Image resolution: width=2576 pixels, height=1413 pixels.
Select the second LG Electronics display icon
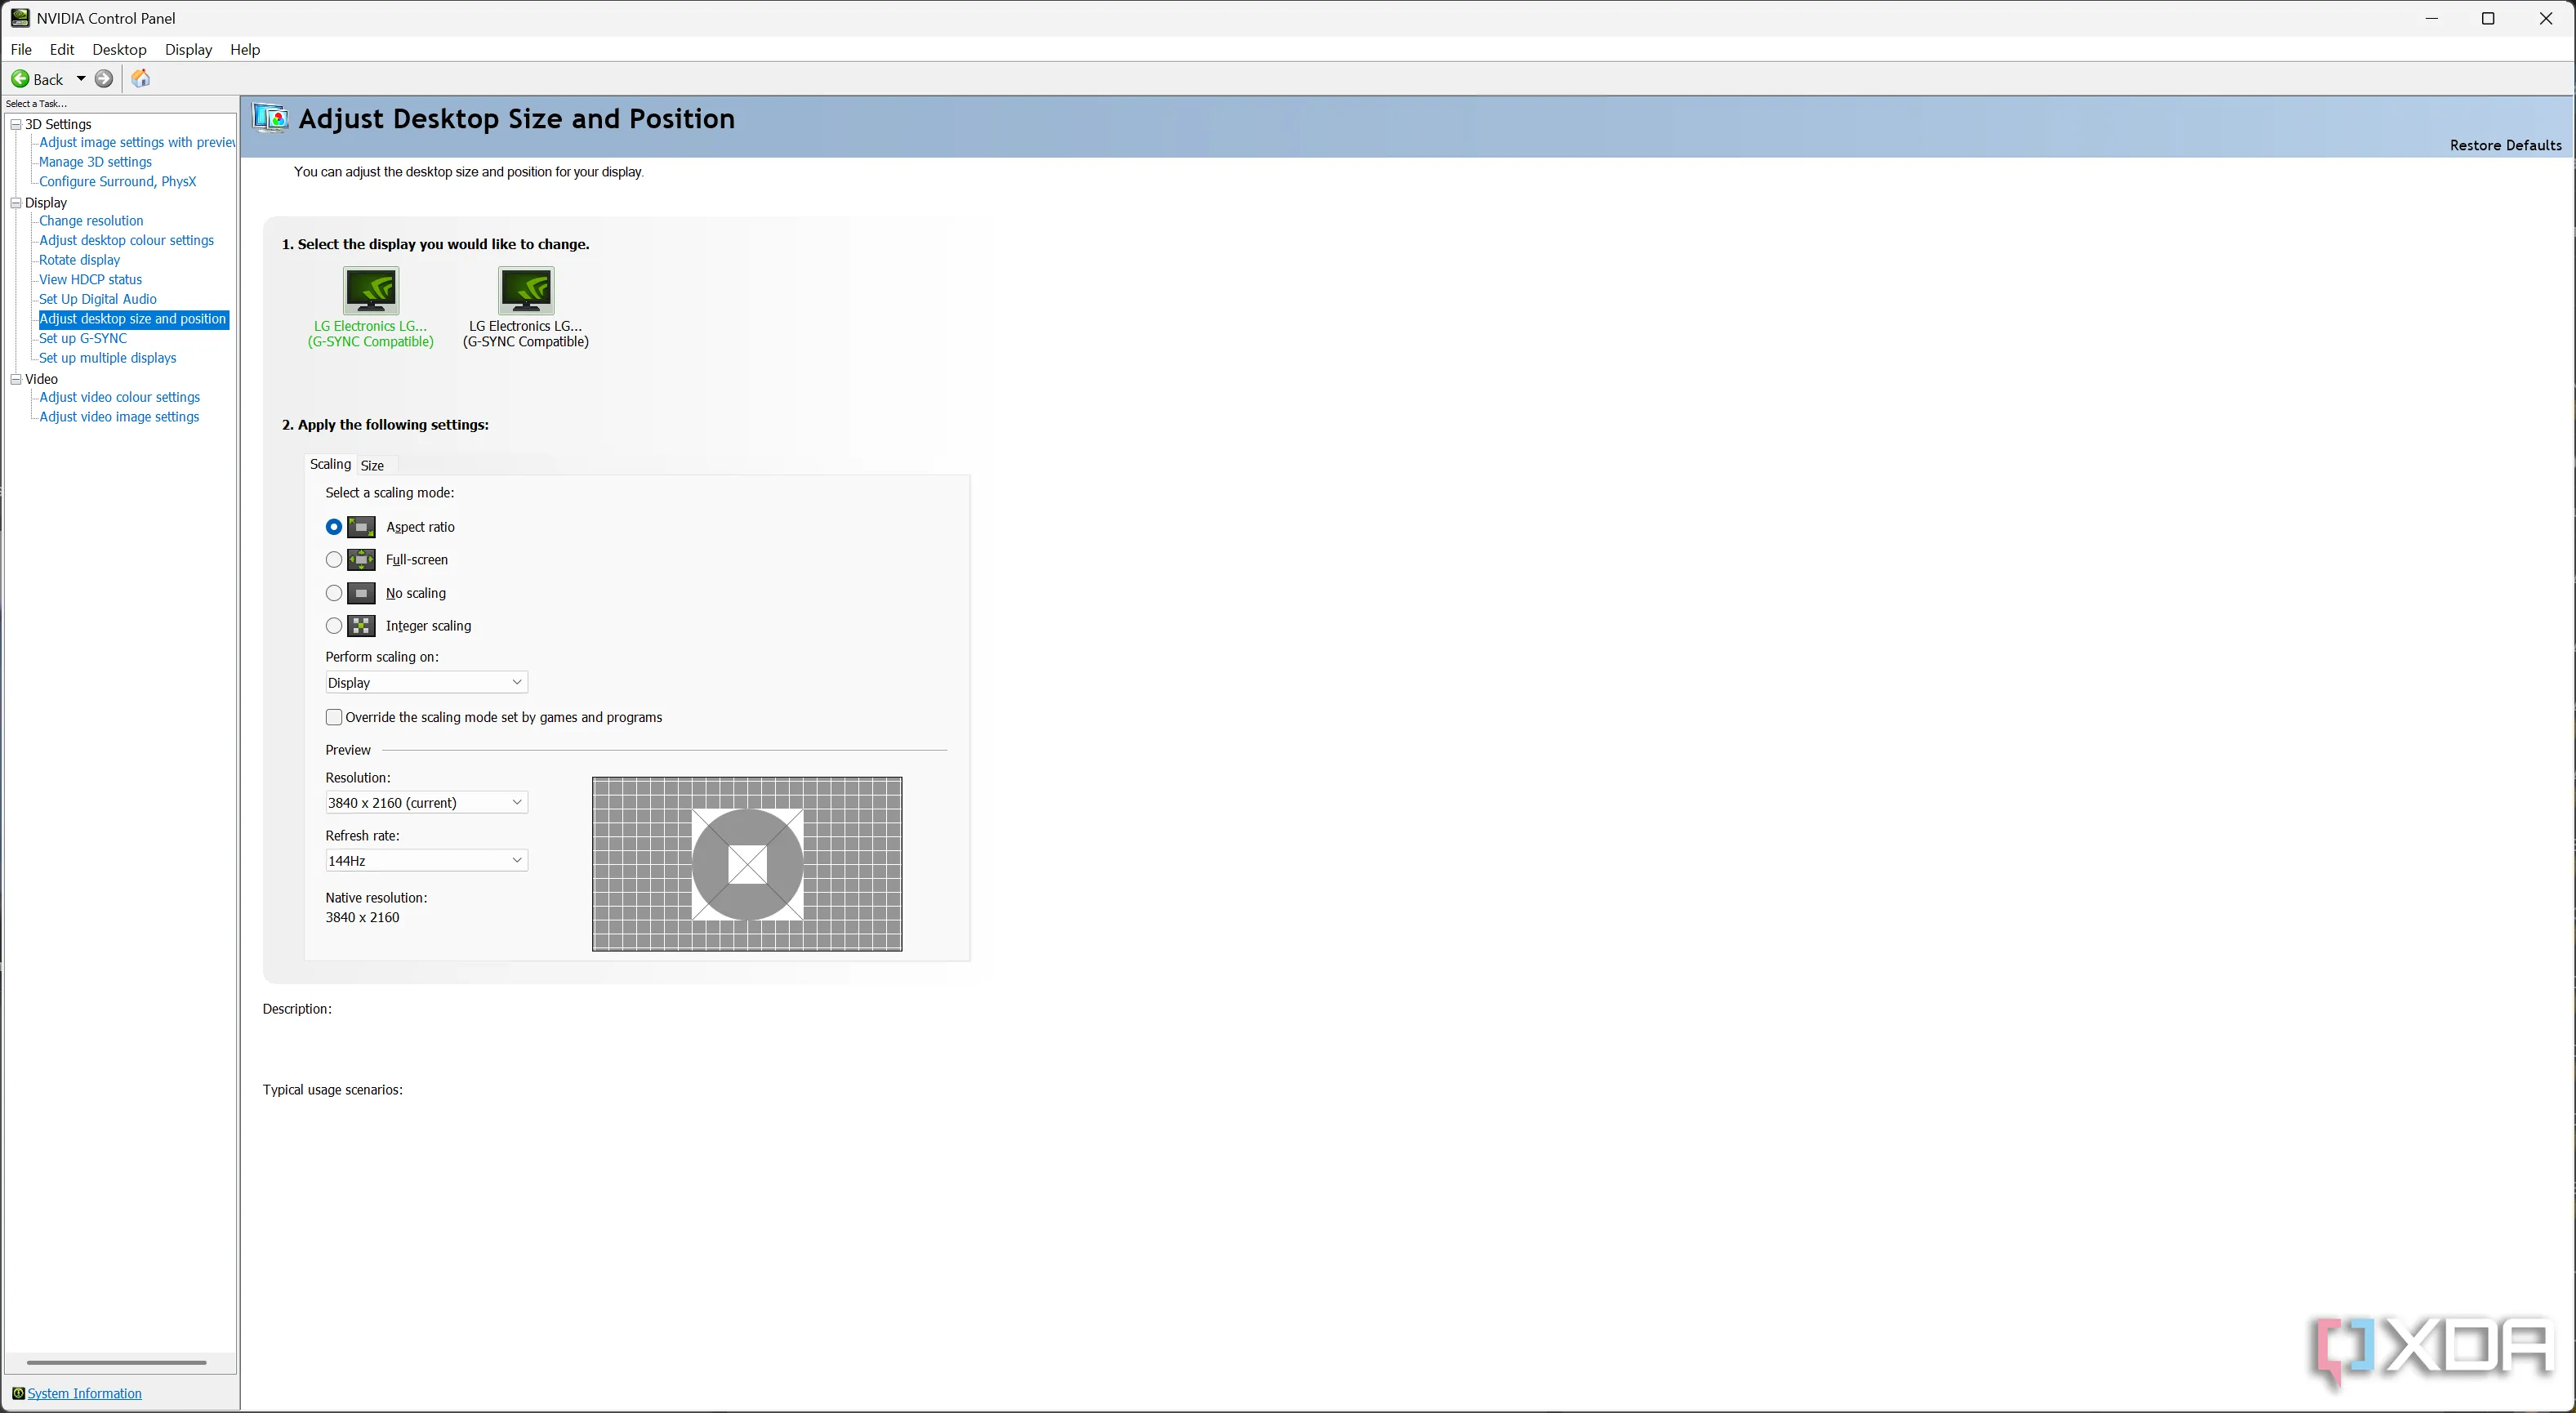(526, 291)
